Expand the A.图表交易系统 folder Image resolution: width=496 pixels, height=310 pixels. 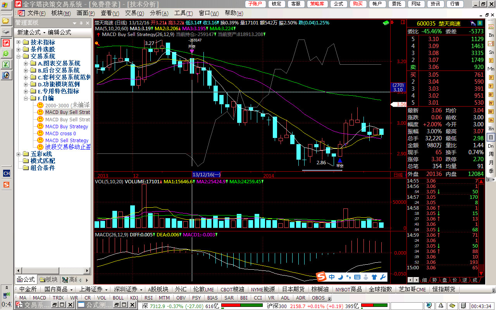coord(26,63)
